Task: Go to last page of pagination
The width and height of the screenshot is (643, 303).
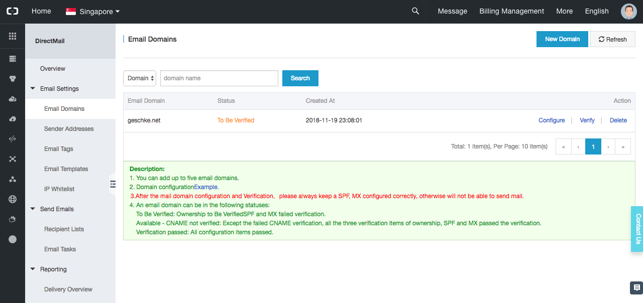Action: [623, 146]
